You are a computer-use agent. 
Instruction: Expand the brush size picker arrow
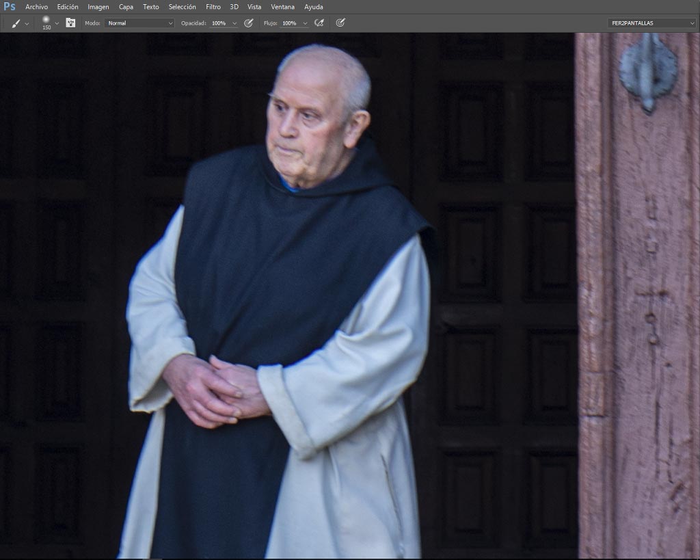pos(57,23)
